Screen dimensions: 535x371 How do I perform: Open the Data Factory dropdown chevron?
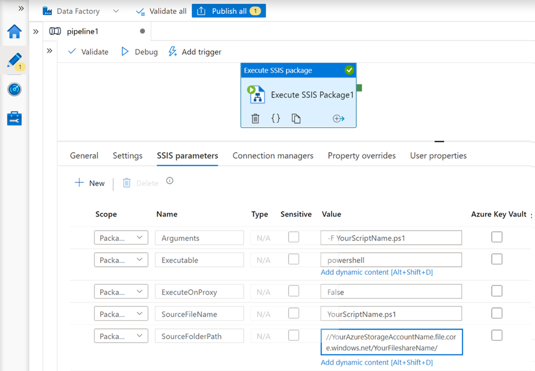(x=116, y=11)
